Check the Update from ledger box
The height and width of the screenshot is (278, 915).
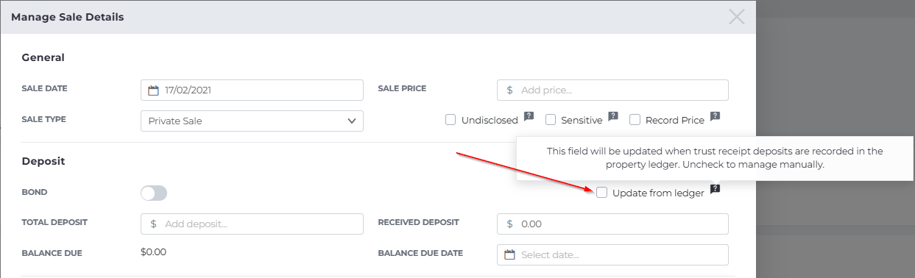coord(602,193)
